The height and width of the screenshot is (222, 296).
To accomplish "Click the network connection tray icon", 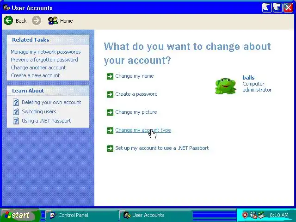I will click(253, 215).
